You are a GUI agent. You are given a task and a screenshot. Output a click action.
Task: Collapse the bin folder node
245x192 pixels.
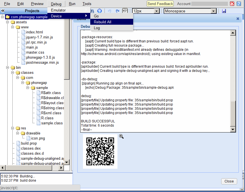pyautogui.click(x=8, y=67)
